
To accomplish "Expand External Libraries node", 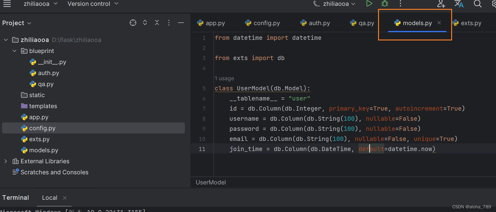I will [6, 161].
